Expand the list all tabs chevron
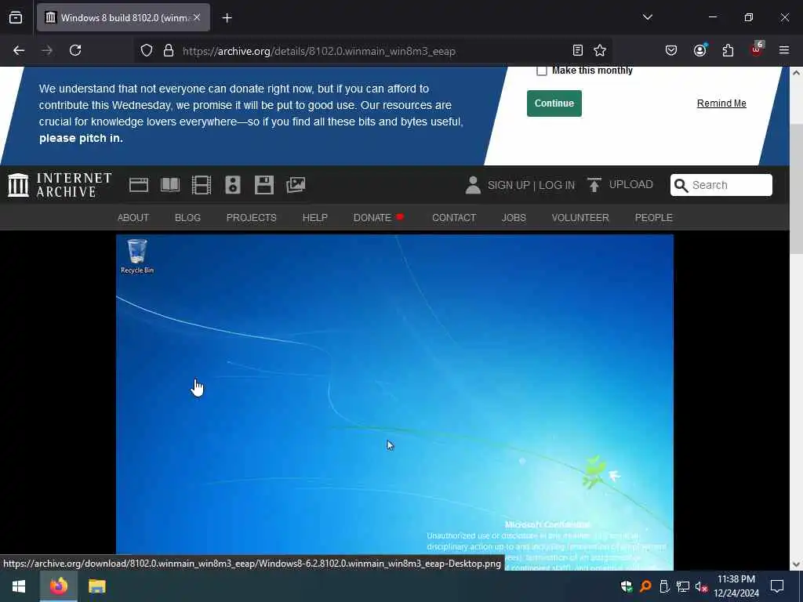This screenshot has height=602, width=803. (x=647, y=17)
